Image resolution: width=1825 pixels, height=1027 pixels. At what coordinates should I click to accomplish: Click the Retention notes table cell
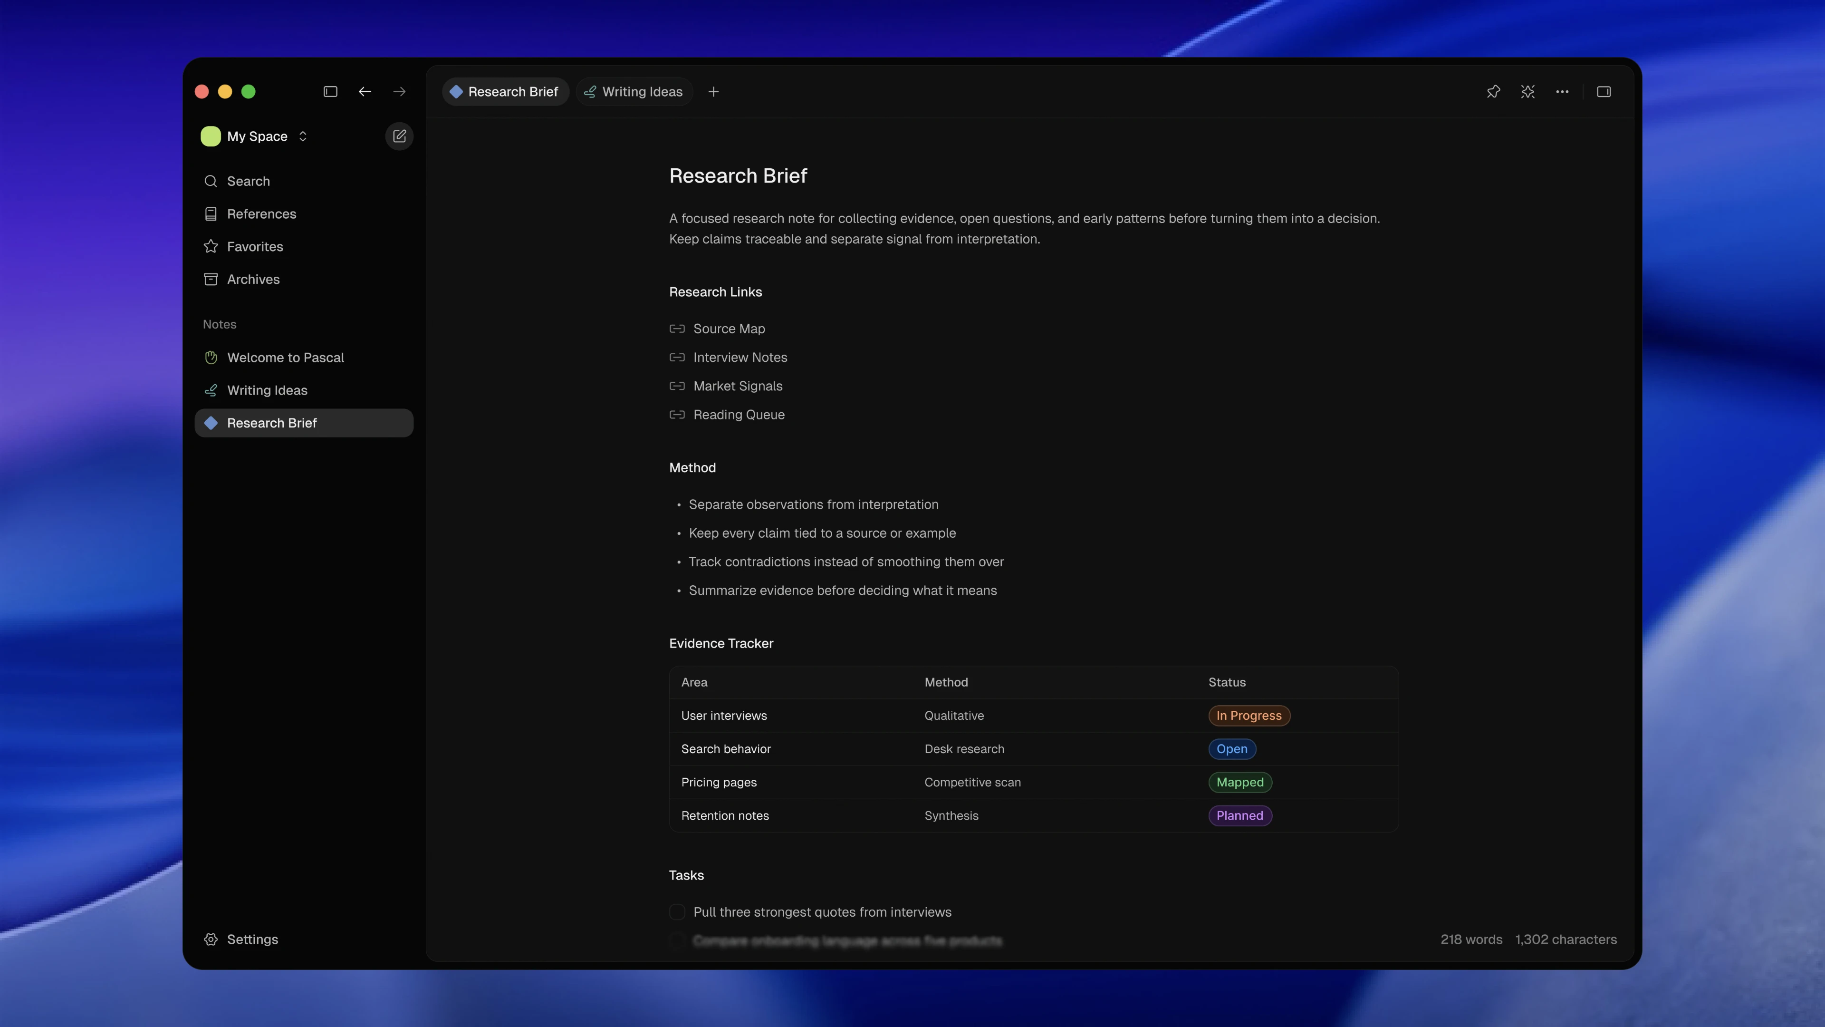725,816
